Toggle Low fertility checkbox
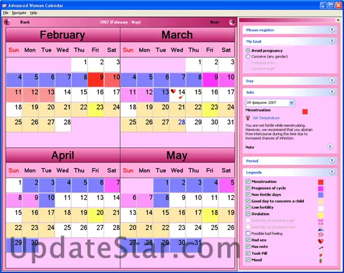Image resolution: width=344 pixels, height=273 pixels. click(248, 207)
